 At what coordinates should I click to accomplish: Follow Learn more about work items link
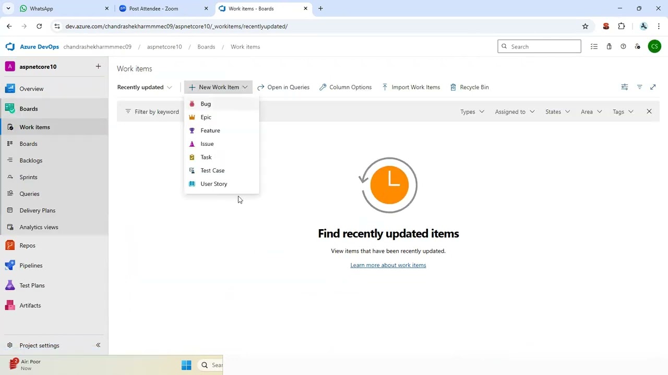coord(388,265)
